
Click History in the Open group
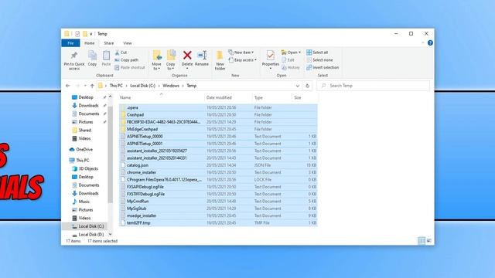291,67
